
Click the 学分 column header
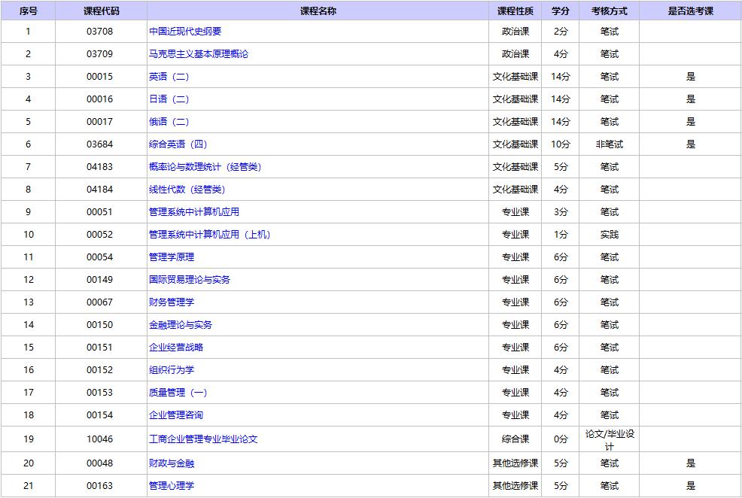pos(561,11)
